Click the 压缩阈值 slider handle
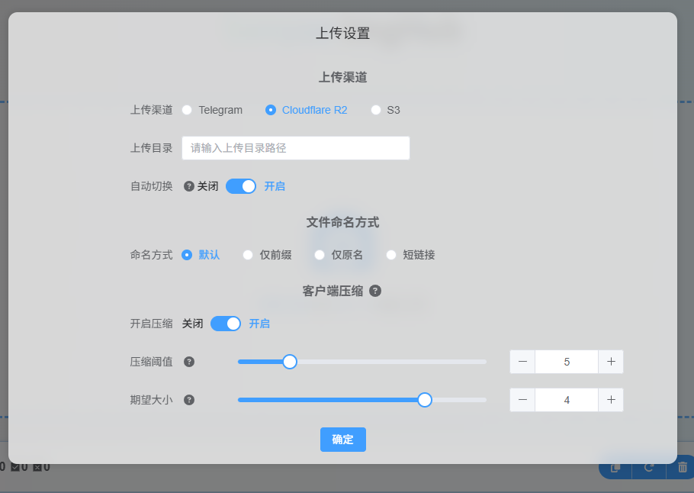Viewport: 694px width, 493px height. pos(290,362)
